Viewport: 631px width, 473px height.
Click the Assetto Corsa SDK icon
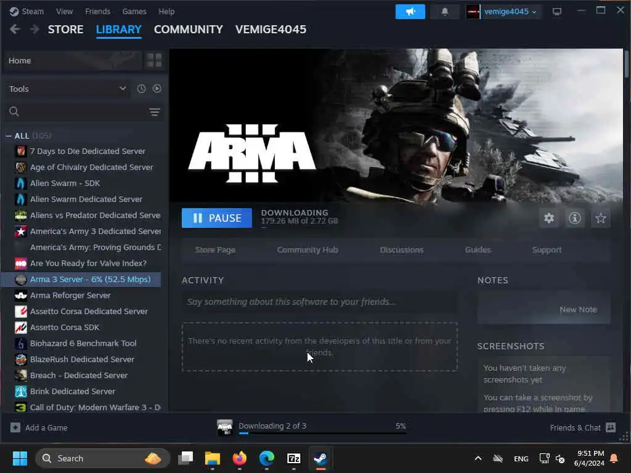coord(21,328)
